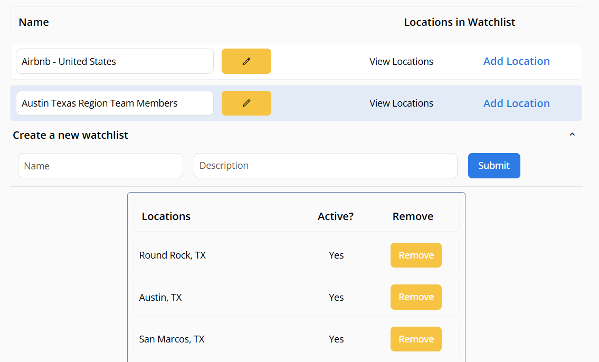Add Location to Airbnb - United States watchlist

point(516,61)
